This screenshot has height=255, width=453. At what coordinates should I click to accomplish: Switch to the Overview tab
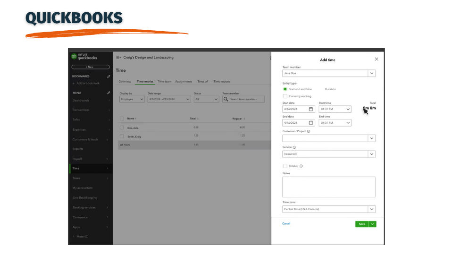125,82
